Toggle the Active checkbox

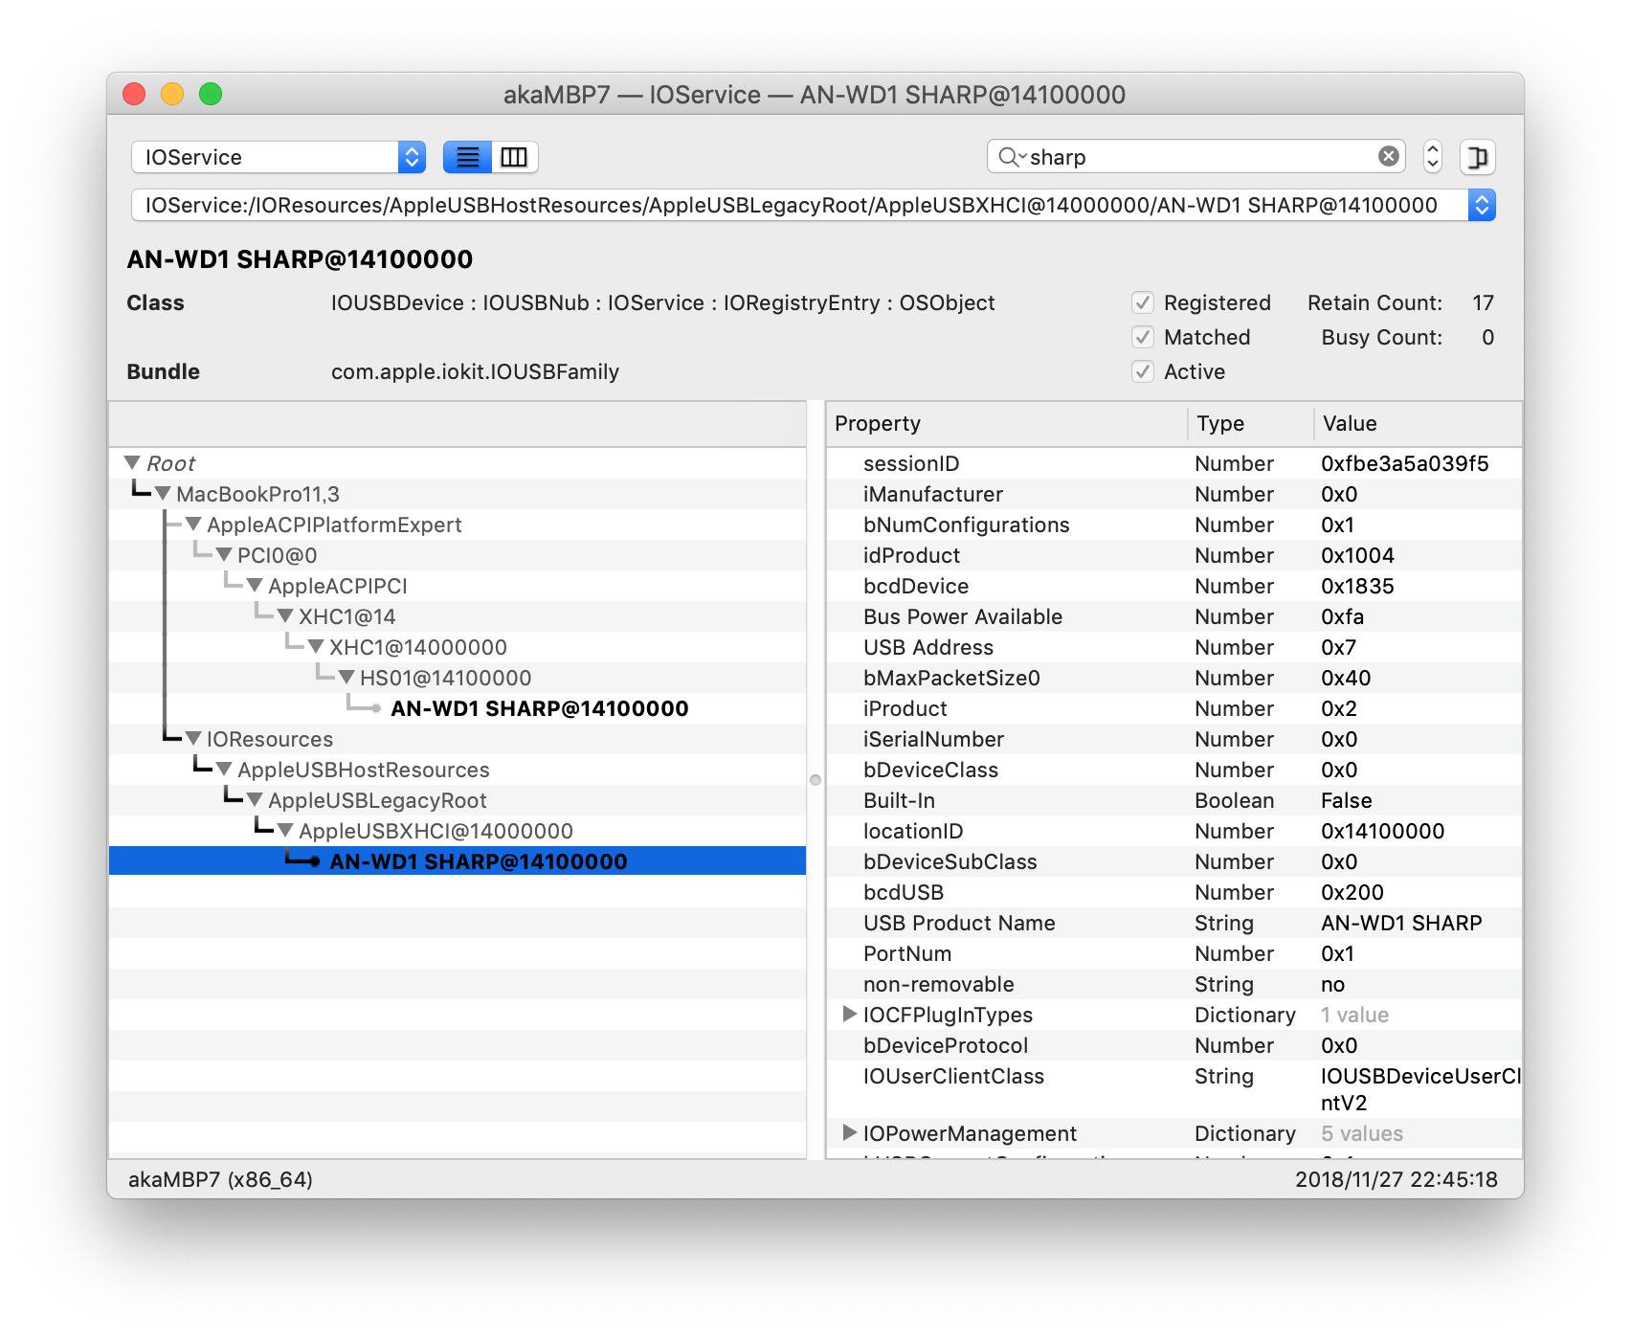1143,372
